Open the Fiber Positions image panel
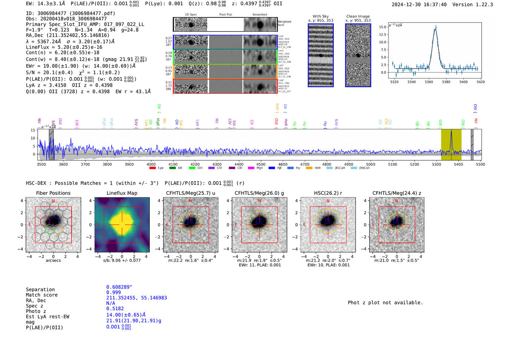 click(x=53, y=225)
